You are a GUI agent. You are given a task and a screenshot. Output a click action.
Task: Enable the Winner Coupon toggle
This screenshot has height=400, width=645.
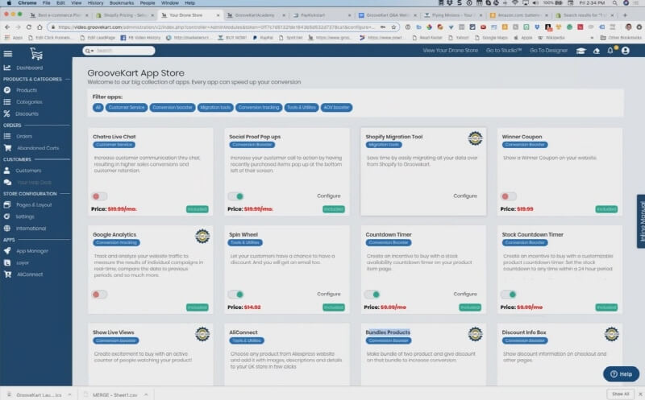[x=509, y=196]
